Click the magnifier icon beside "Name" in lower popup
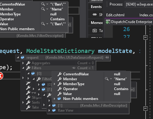This screenshot has height=119, width=153. tap(107, 79)
